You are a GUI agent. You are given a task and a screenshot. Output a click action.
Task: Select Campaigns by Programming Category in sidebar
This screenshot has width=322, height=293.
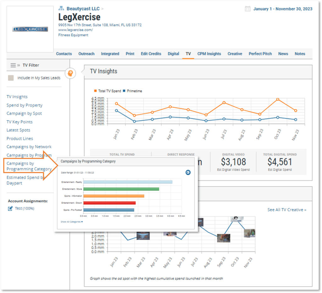pyautogui.click(x=29, y=166)
